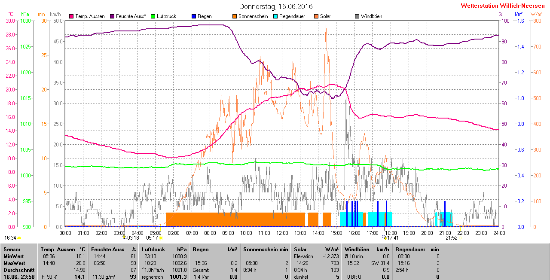Click the maximum solar value 783

pyautogui.click(x=336, y=263)
